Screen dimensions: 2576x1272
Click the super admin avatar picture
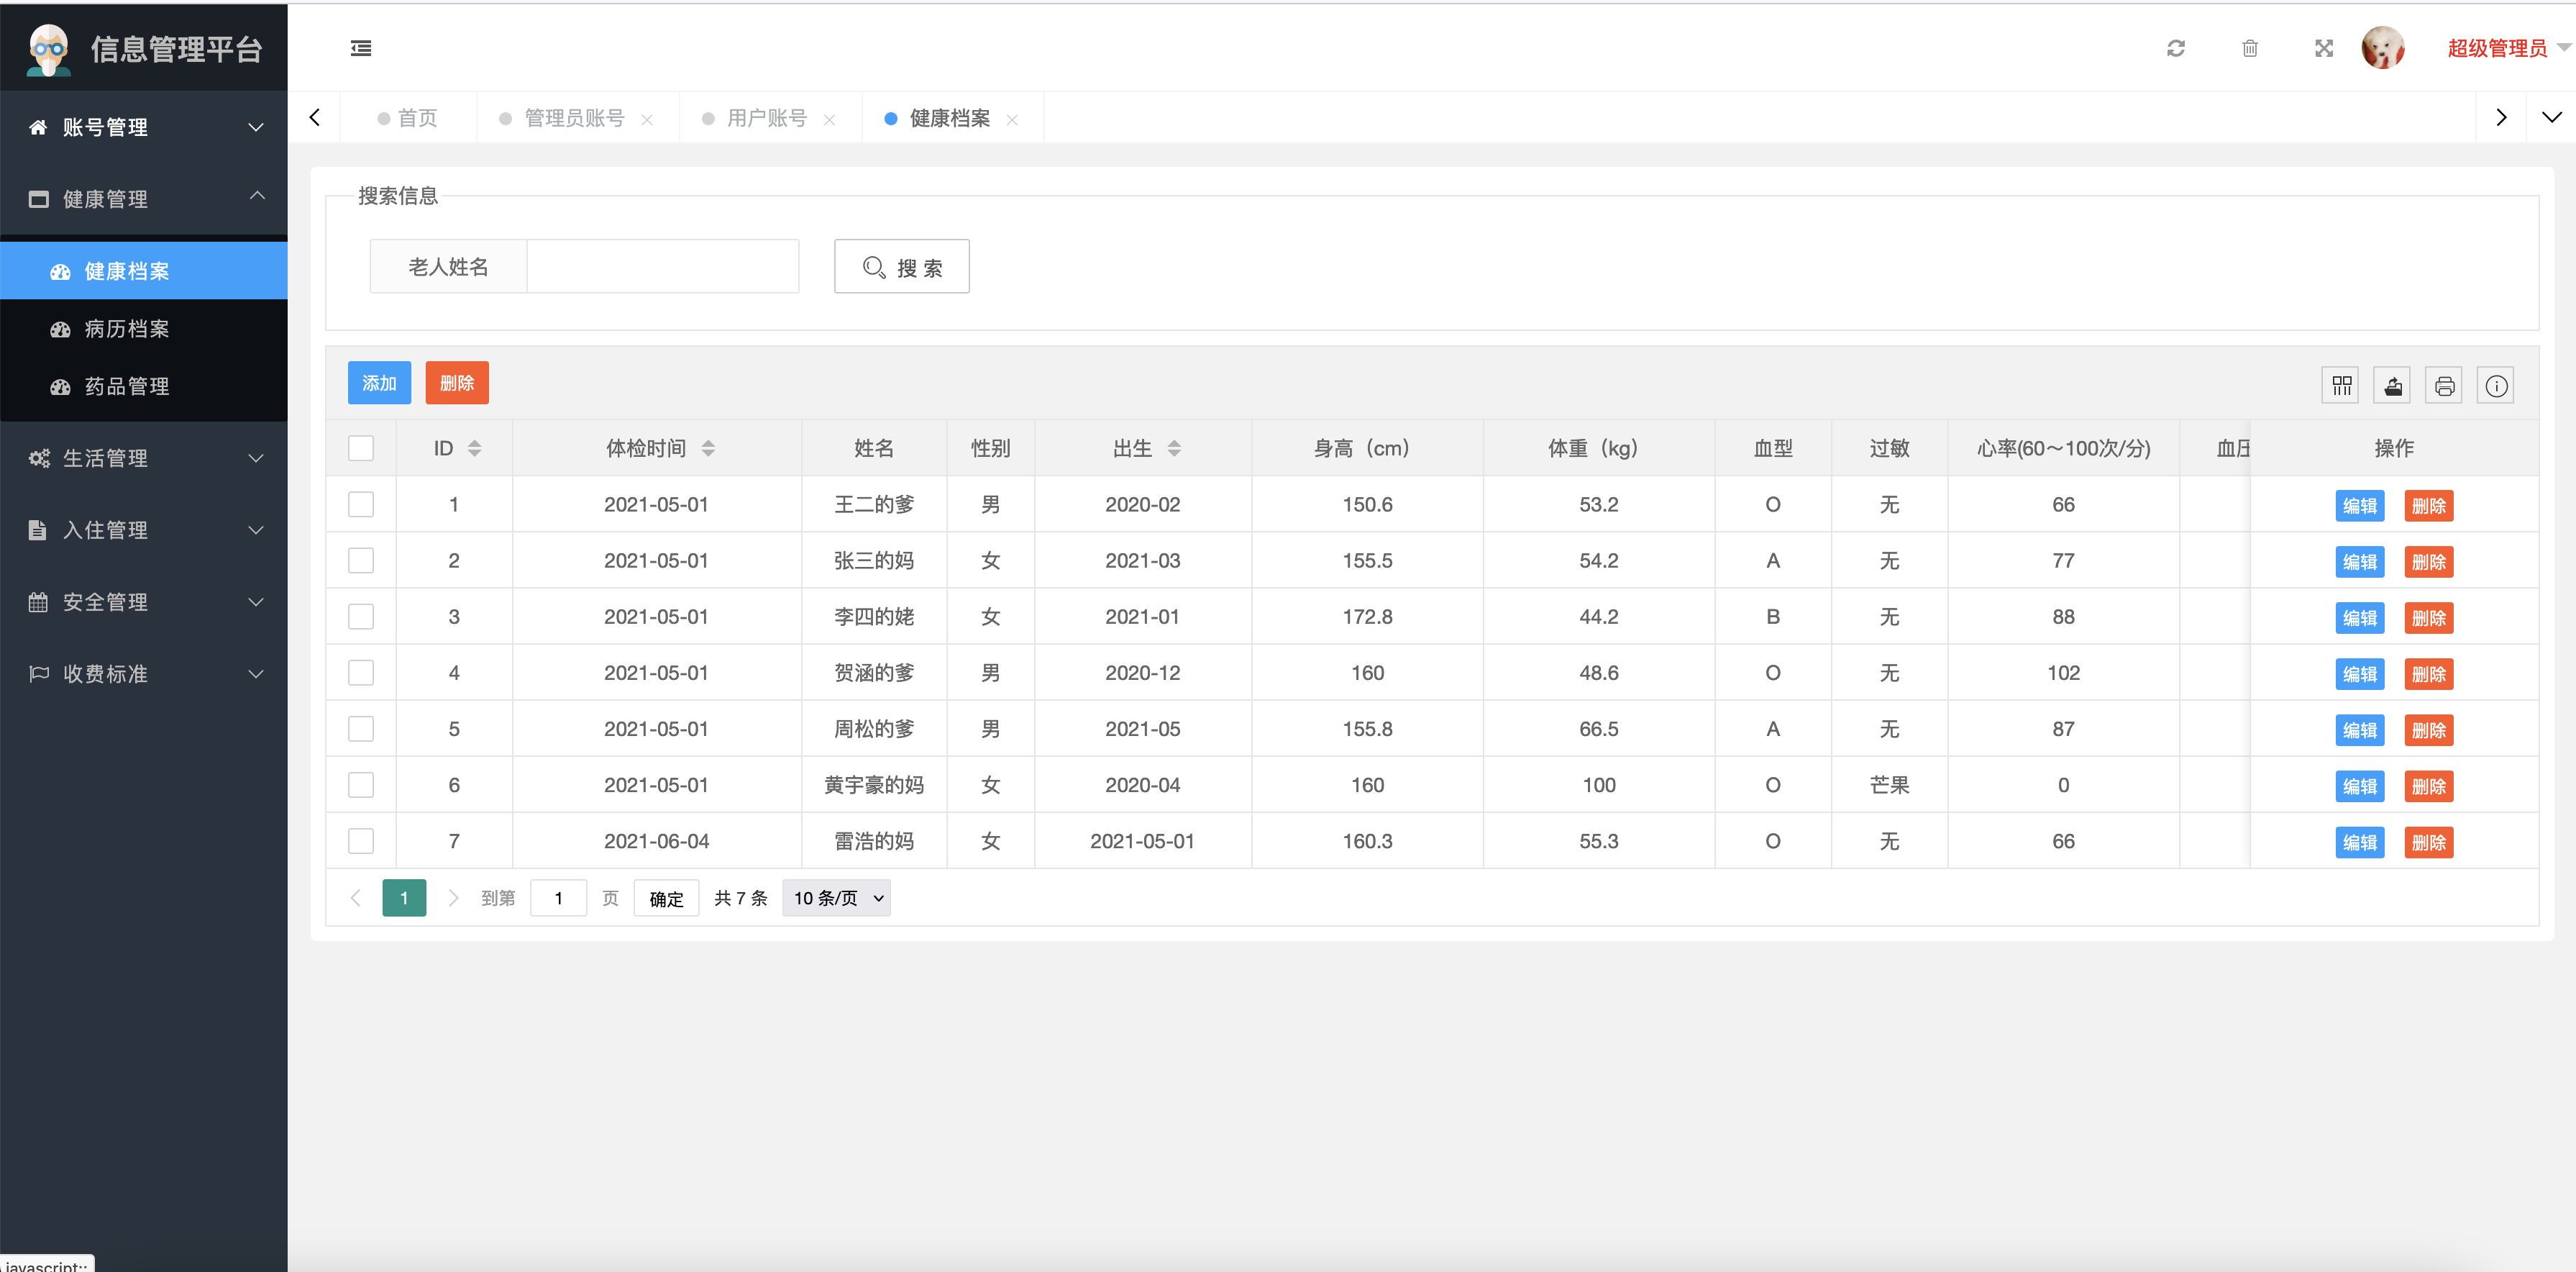pos(2383,48)
